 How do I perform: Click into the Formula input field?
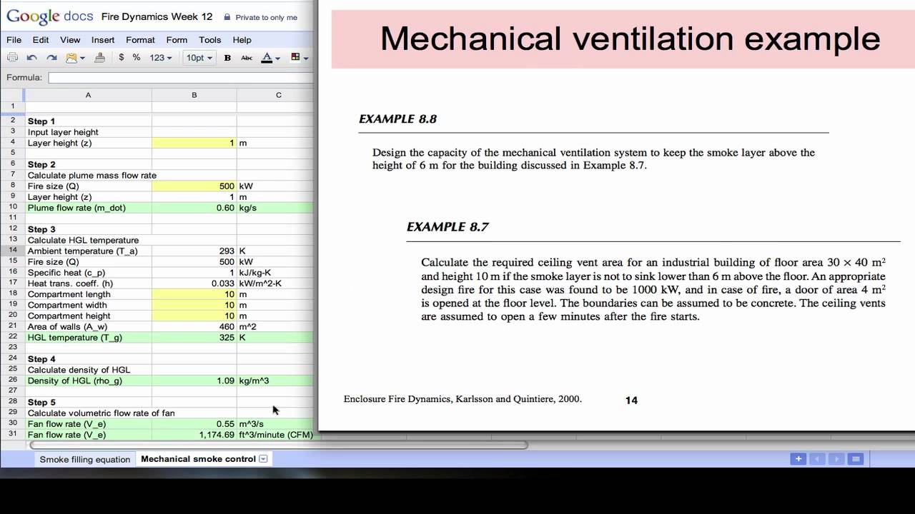pos(180,77)
